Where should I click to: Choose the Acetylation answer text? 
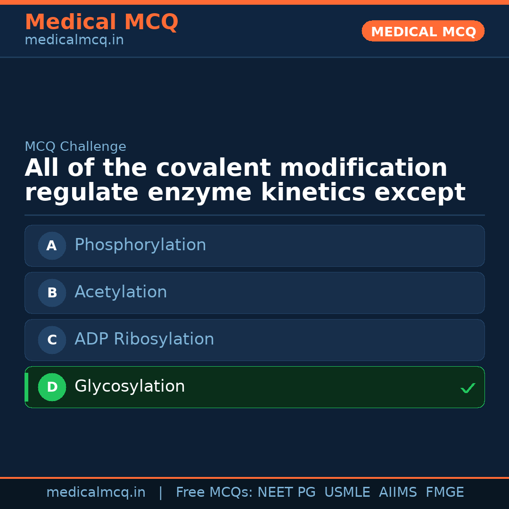point(121,292)
